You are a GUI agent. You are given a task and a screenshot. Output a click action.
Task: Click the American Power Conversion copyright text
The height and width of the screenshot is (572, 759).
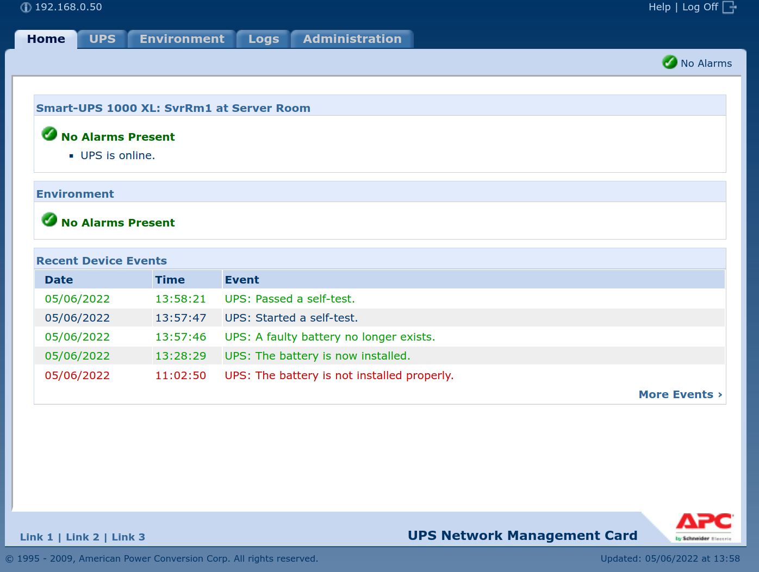tap(161, 558)
